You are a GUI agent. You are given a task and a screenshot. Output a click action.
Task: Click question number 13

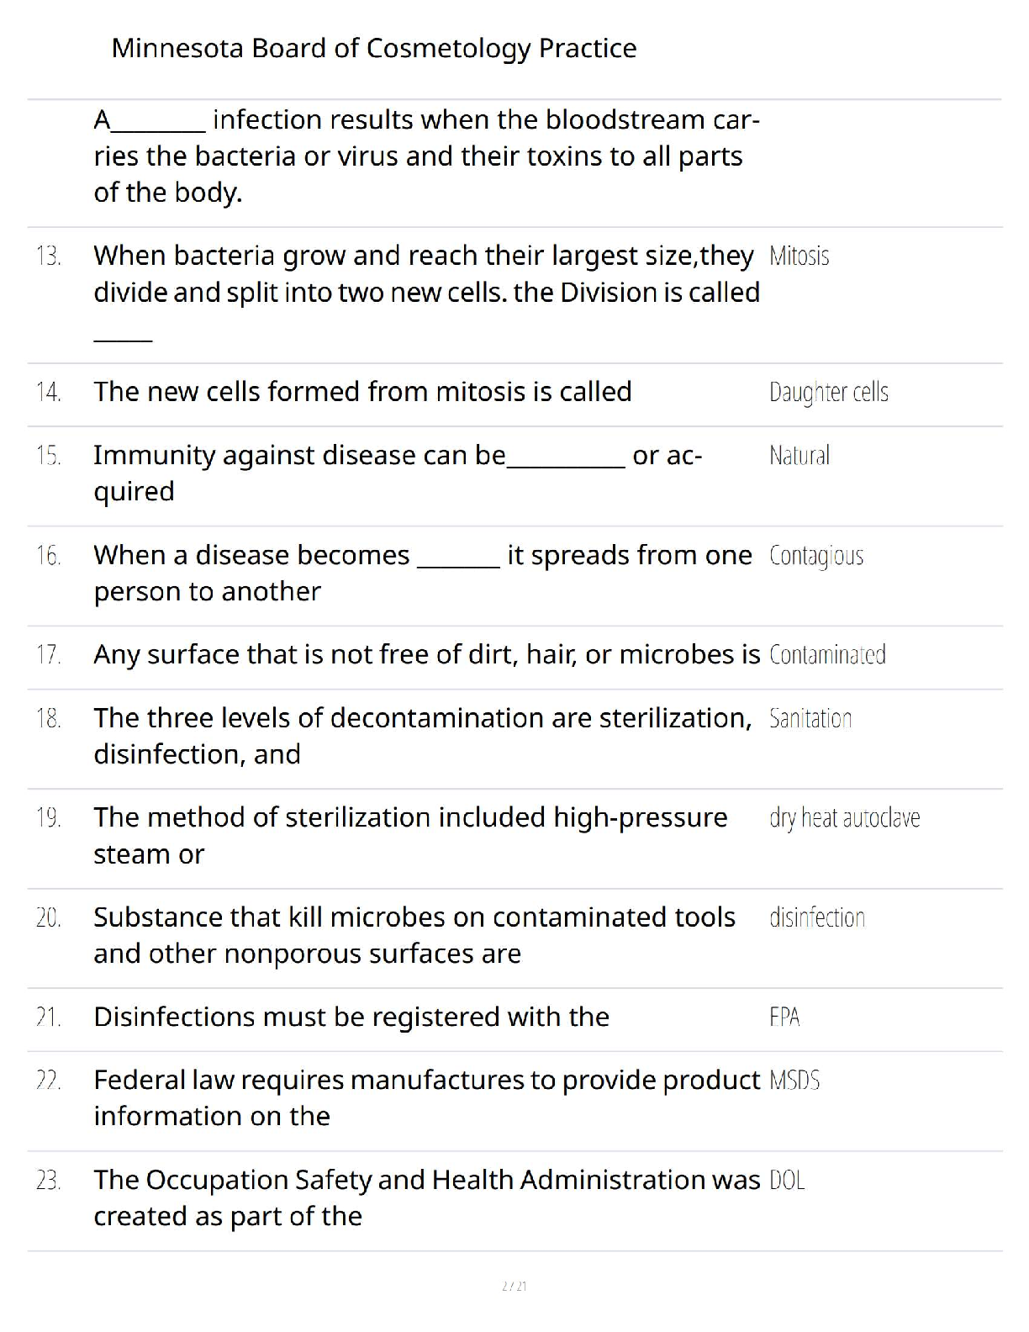click(49, 256)
